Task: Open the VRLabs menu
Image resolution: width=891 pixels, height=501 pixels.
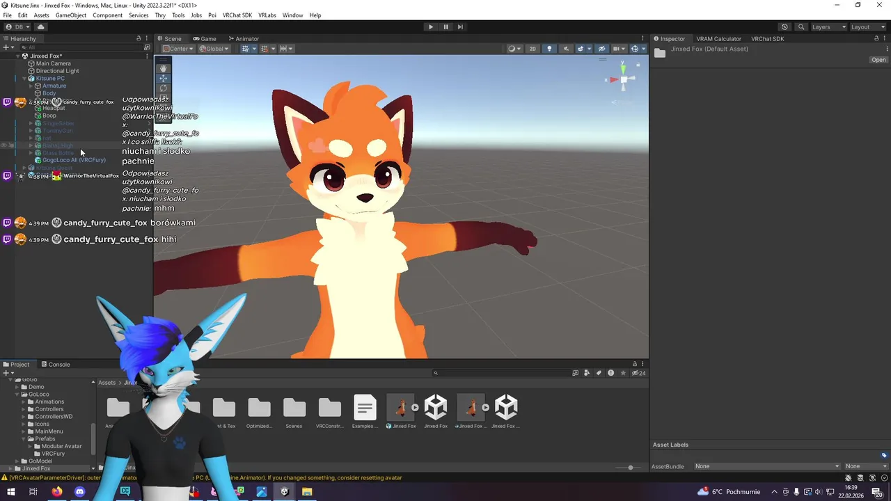Action: 267,15
